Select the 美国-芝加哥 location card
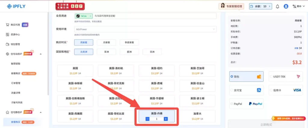 coord(197,71)
